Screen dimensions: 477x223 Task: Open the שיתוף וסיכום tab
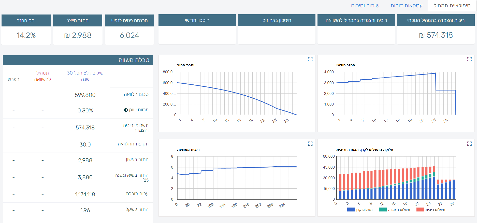coord(365,6)
